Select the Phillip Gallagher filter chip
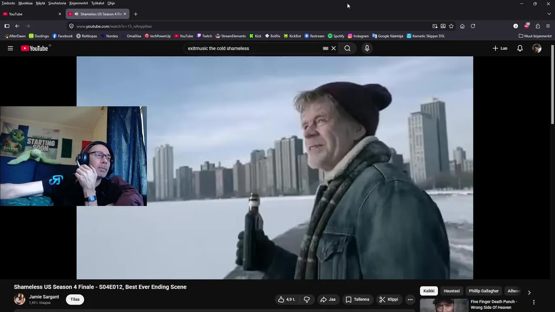The width and height of the screenshot is (555, 312). (483, 291)
